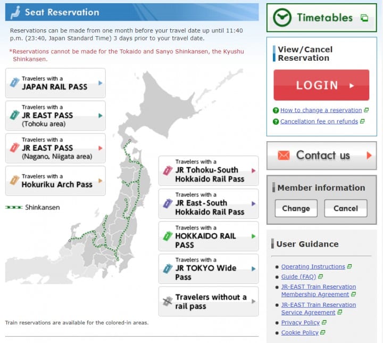
Task: Open the Contact us label
Action: [323, 156]
